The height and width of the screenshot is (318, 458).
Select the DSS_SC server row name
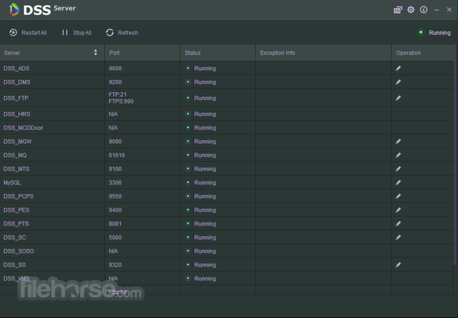[x=15, y=237]
